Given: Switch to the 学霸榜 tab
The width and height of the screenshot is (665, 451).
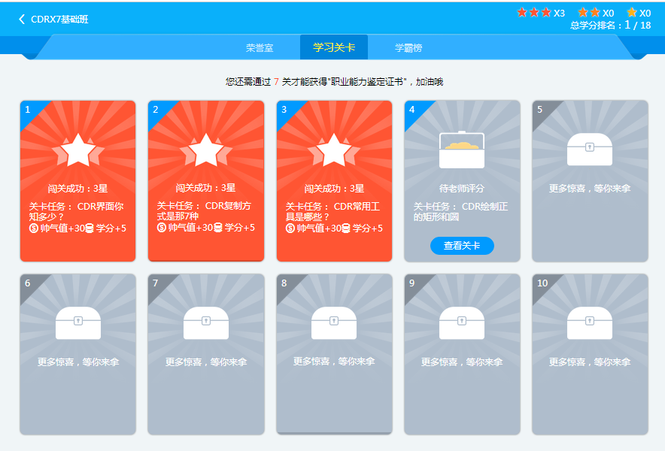Looking at the screenshot, I should tap(408, 47).
